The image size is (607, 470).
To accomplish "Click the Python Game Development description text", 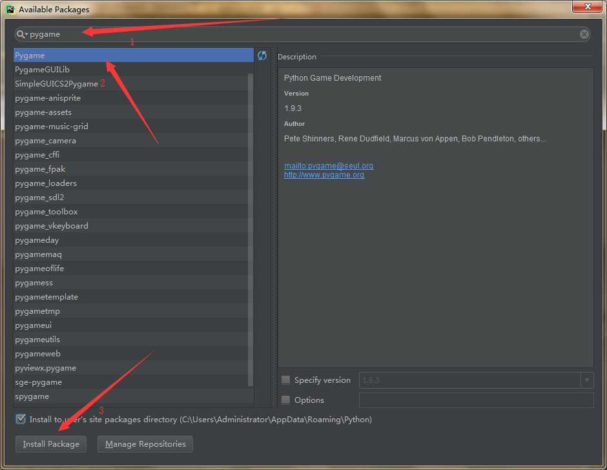I will pos(333,78).
